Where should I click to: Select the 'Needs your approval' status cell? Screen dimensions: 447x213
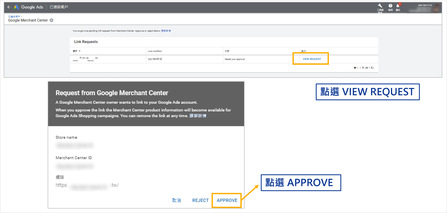click(235, 59)
